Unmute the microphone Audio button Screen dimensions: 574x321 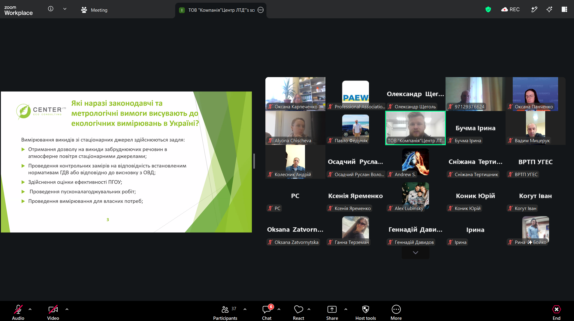[18, 312]
